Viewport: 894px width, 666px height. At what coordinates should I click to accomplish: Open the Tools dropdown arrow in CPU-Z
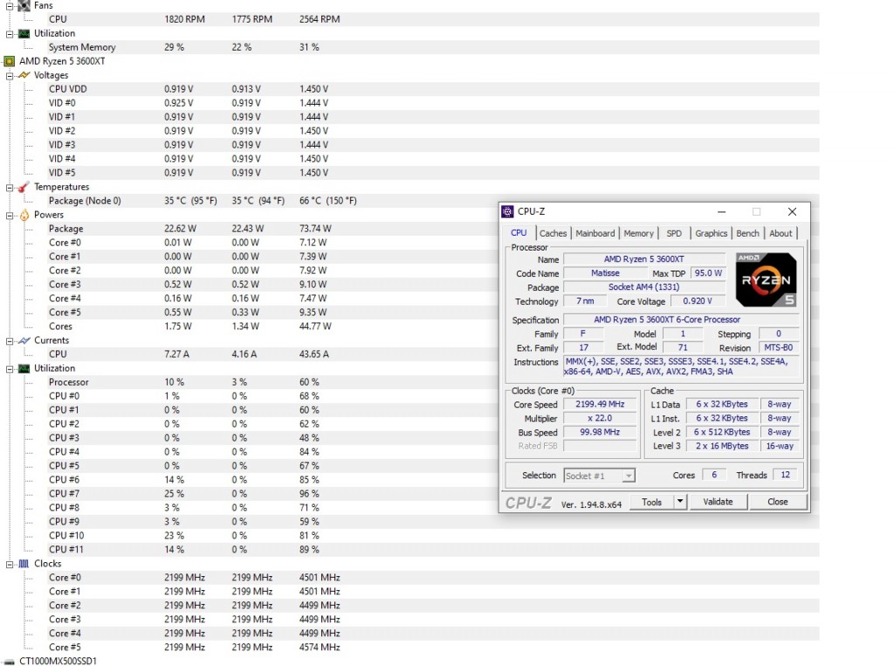coord(679,502)
